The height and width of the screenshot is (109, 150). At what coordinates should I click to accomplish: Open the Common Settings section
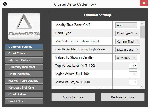24,47
